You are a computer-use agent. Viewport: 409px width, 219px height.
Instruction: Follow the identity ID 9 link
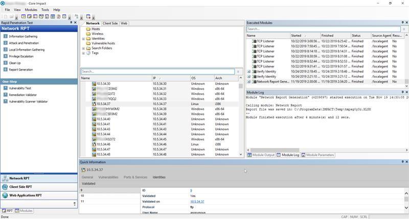tap(191, 190)
